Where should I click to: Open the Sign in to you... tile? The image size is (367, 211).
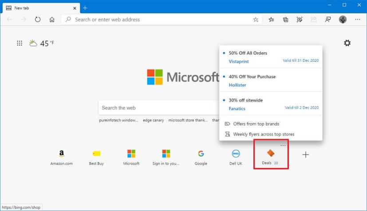(166, 157)
